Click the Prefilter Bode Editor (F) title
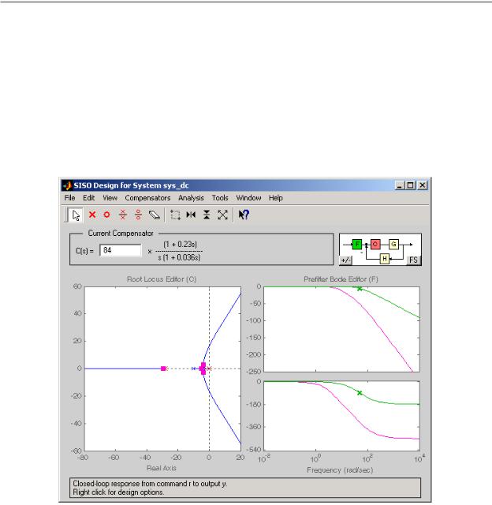Image resolution: width=492 pixels, height=505 pixels. (x=341, y=279)
